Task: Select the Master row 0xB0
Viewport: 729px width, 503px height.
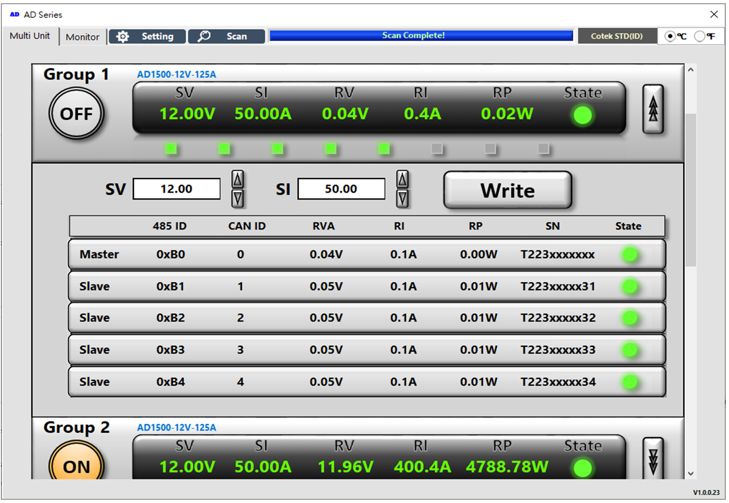Action: (x=367, y=254)
